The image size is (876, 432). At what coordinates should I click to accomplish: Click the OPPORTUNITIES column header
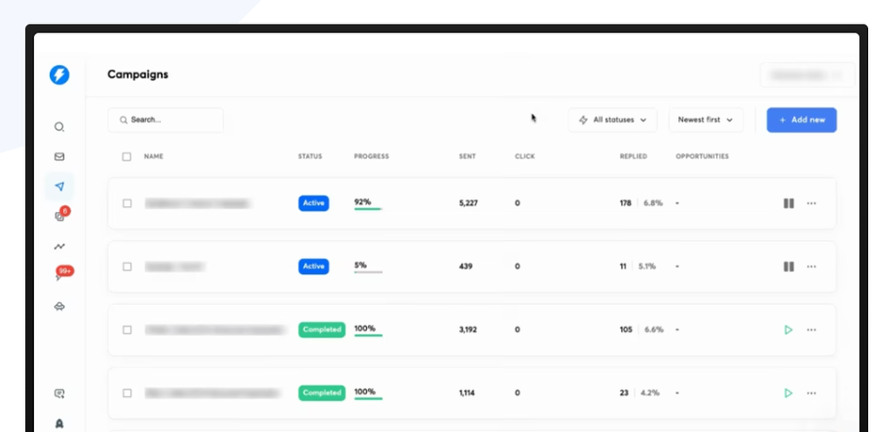703,157
